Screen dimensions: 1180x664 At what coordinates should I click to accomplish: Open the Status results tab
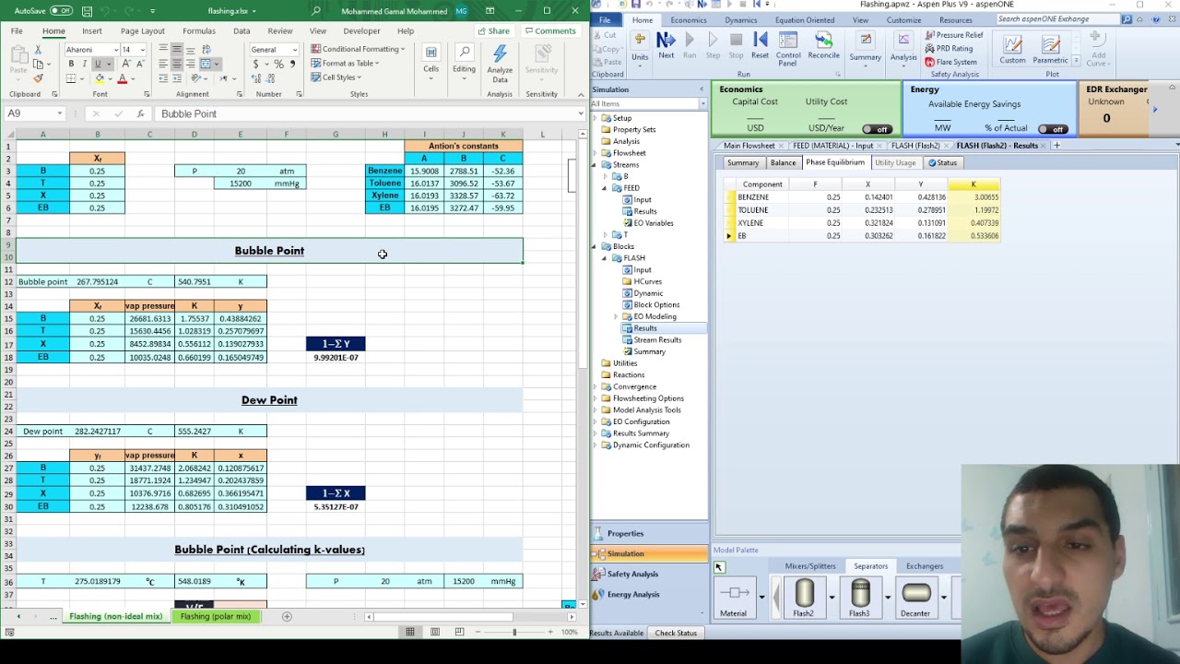[x=943, y=162]
